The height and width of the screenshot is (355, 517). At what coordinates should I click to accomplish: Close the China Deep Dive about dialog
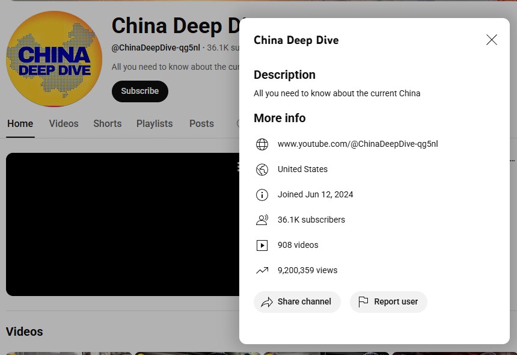(491, 40)
